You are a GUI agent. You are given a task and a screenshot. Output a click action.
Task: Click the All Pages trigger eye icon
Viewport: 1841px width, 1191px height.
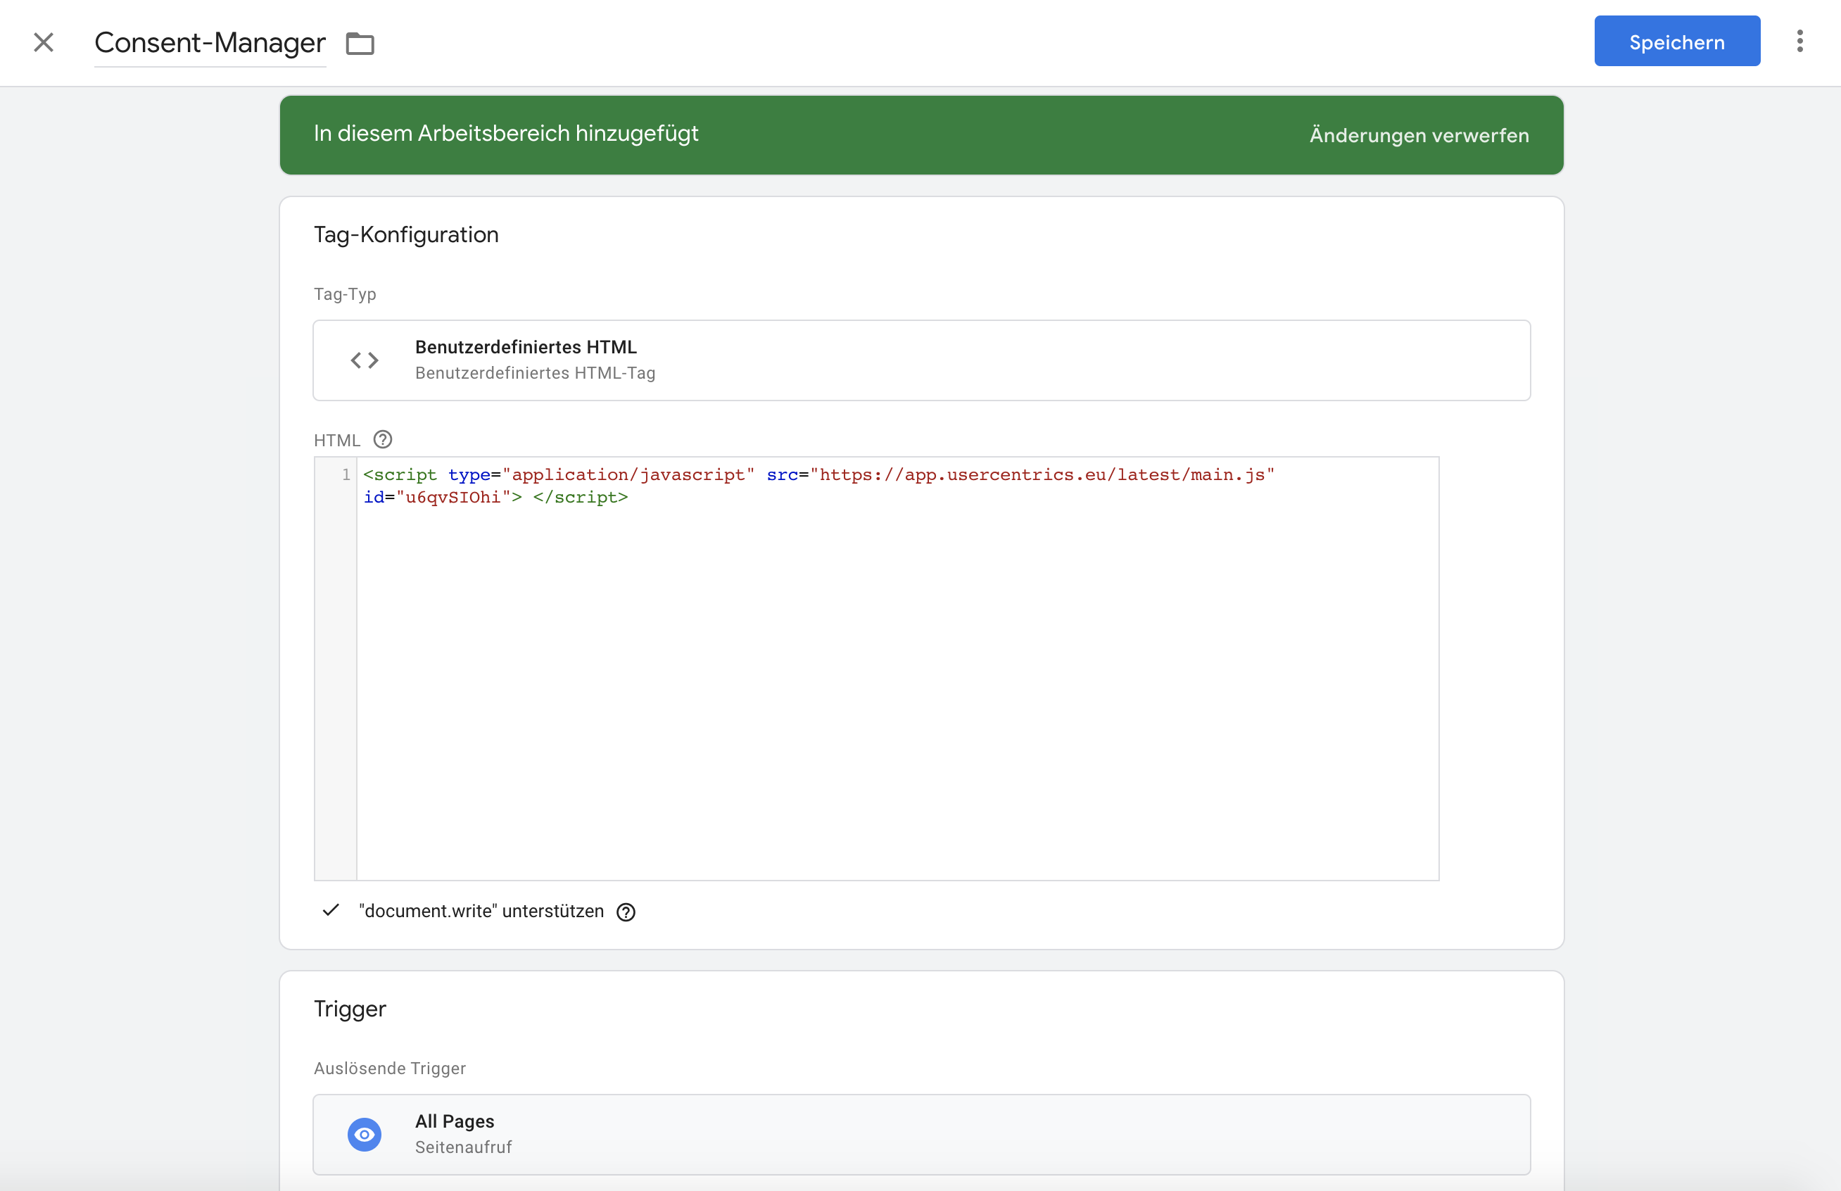tap(364, 1134)
